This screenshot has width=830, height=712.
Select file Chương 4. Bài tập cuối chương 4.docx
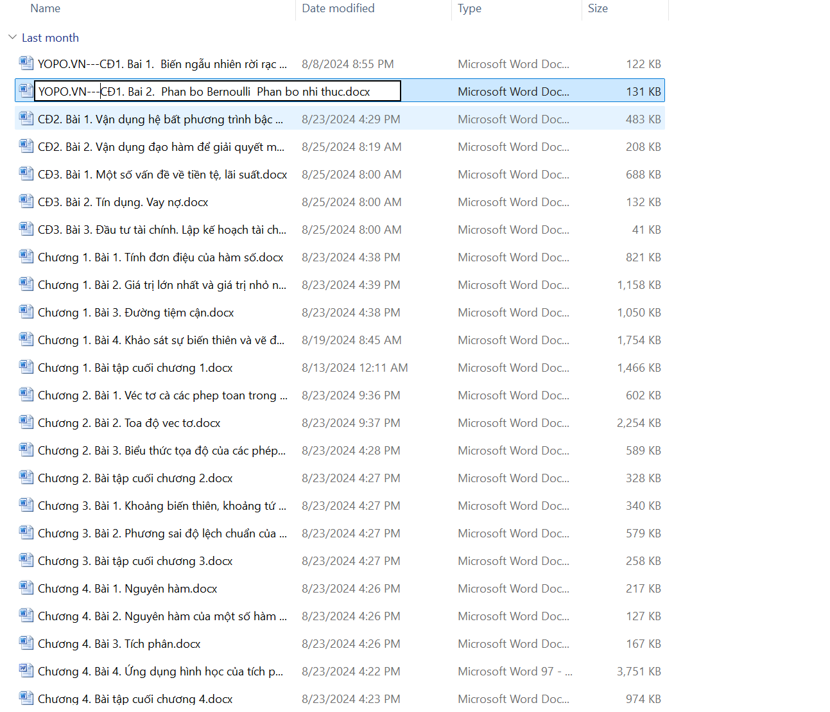coord(135,699)
